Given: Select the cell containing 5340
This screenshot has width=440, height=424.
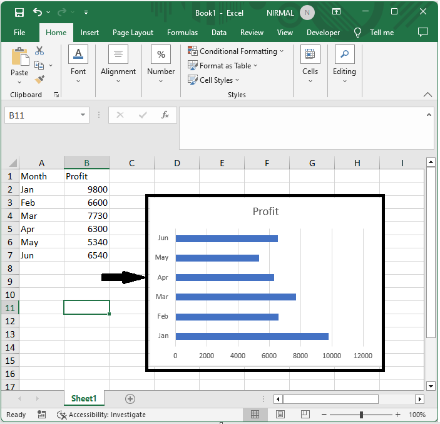Looking at the screenshot, I should click(87, 242).
